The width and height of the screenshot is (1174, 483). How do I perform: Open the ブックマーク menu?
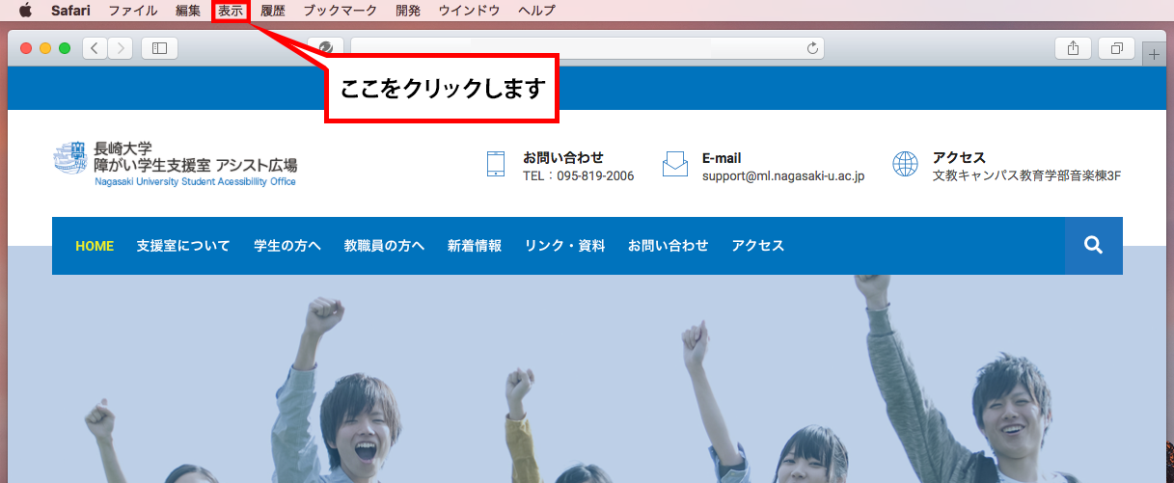[341, 11]
